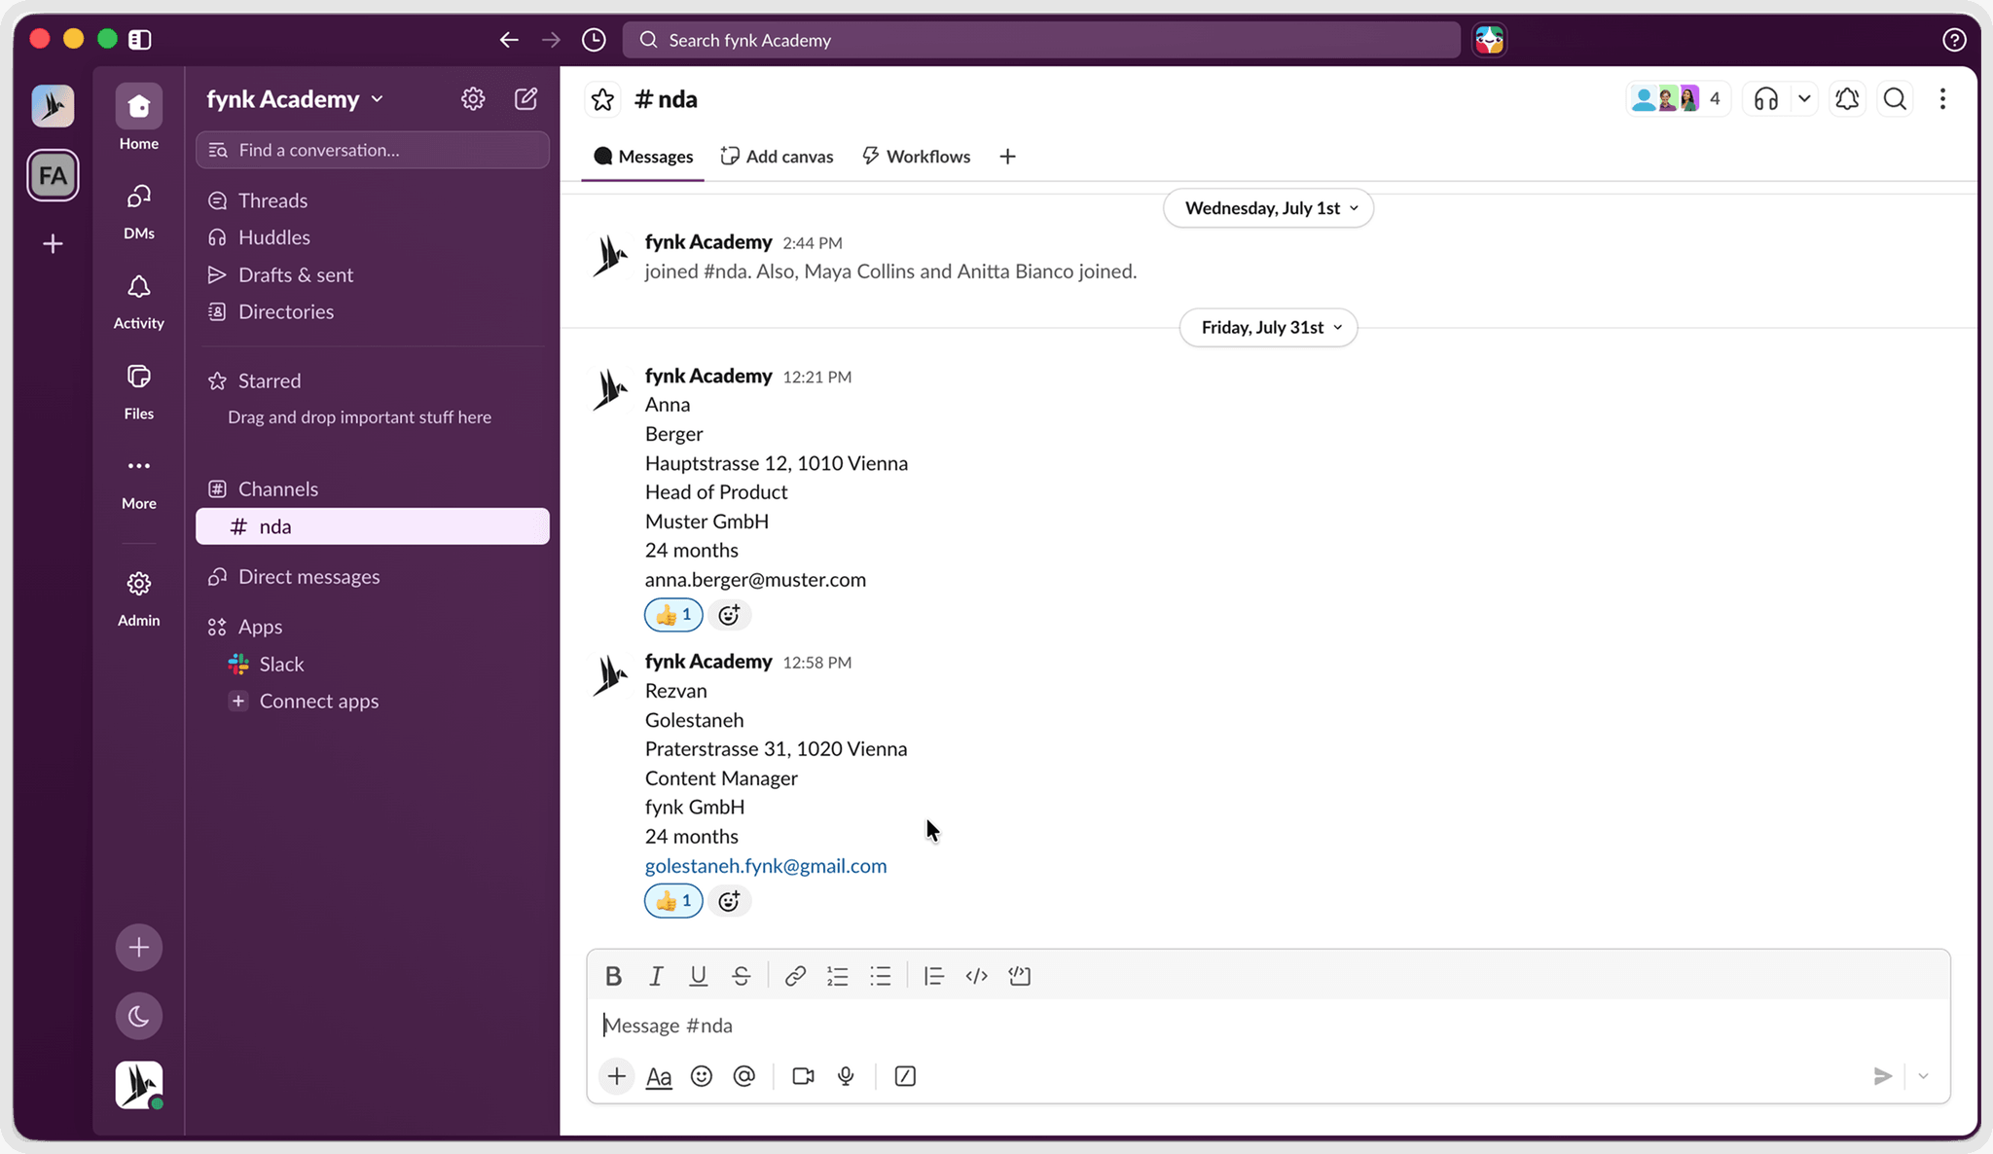Search within the channel
This screenshot has width=1993, height=1154.
coord(1895,99)
